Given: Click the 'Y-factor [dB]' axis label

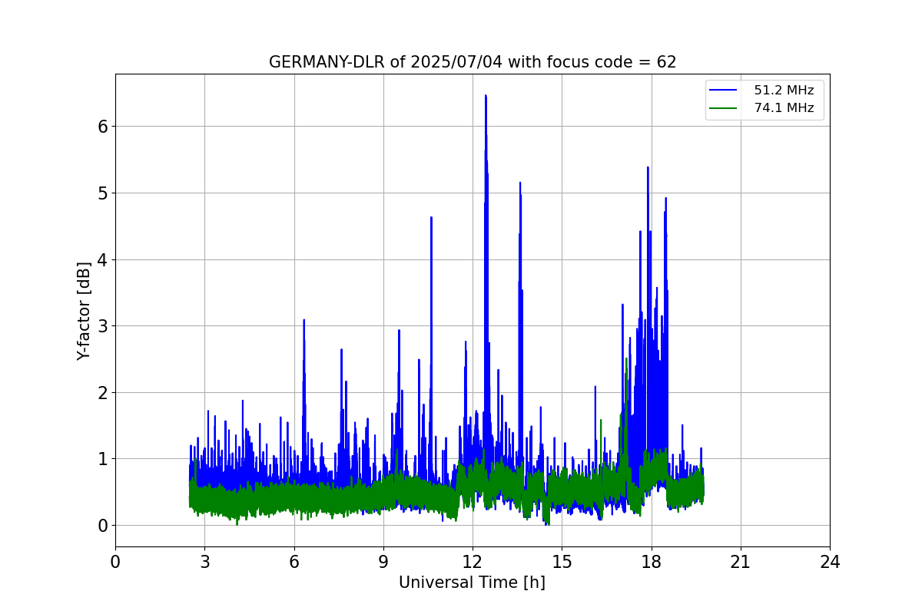Looking at the screenshot, I should pos(84,311).
